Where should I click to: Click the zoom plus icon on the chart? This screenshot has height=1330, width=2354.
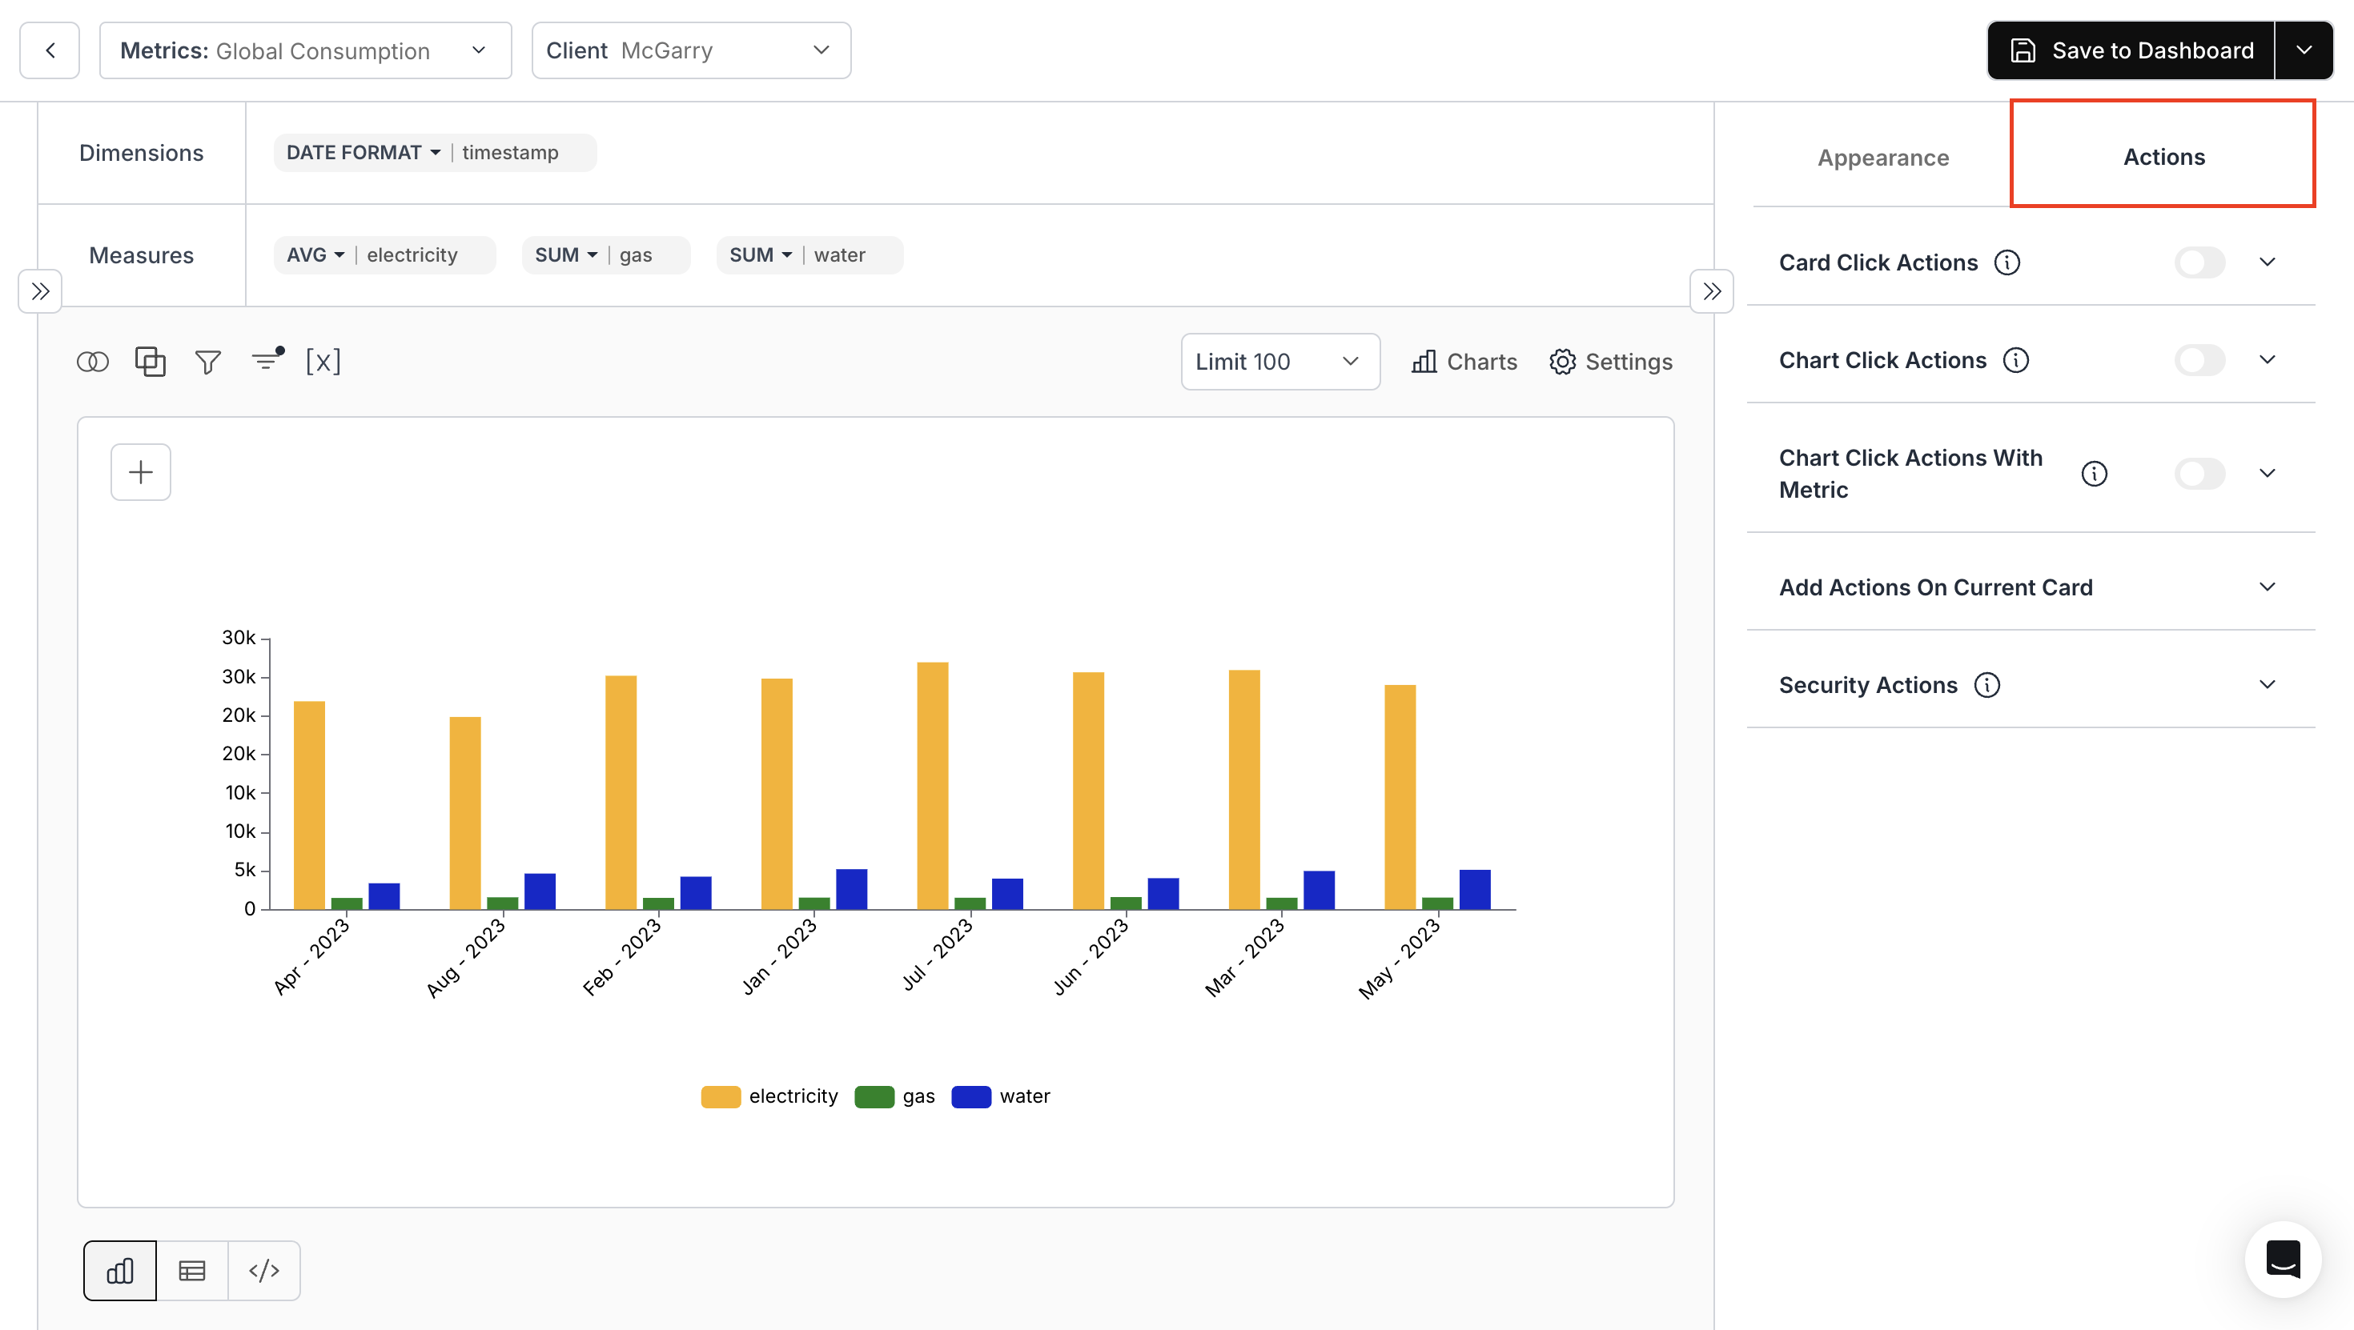tap(140, 471)
